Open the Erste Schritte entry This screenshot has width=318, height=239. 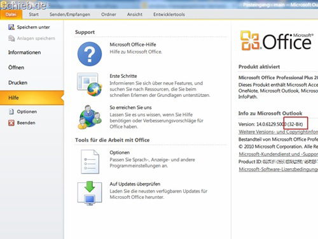tap(123, 76)
